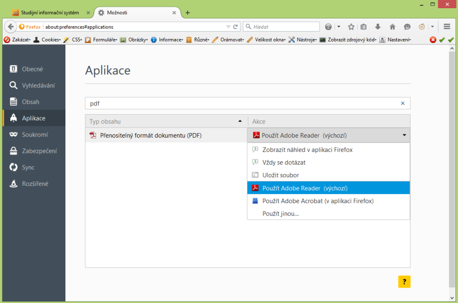Go to the home page icon
Viewport: 458px width, 303px height.
click(393, 27)
